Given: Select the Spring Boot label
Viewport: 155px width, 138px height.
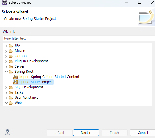Looking at the screenshot, I should [24, 72].
